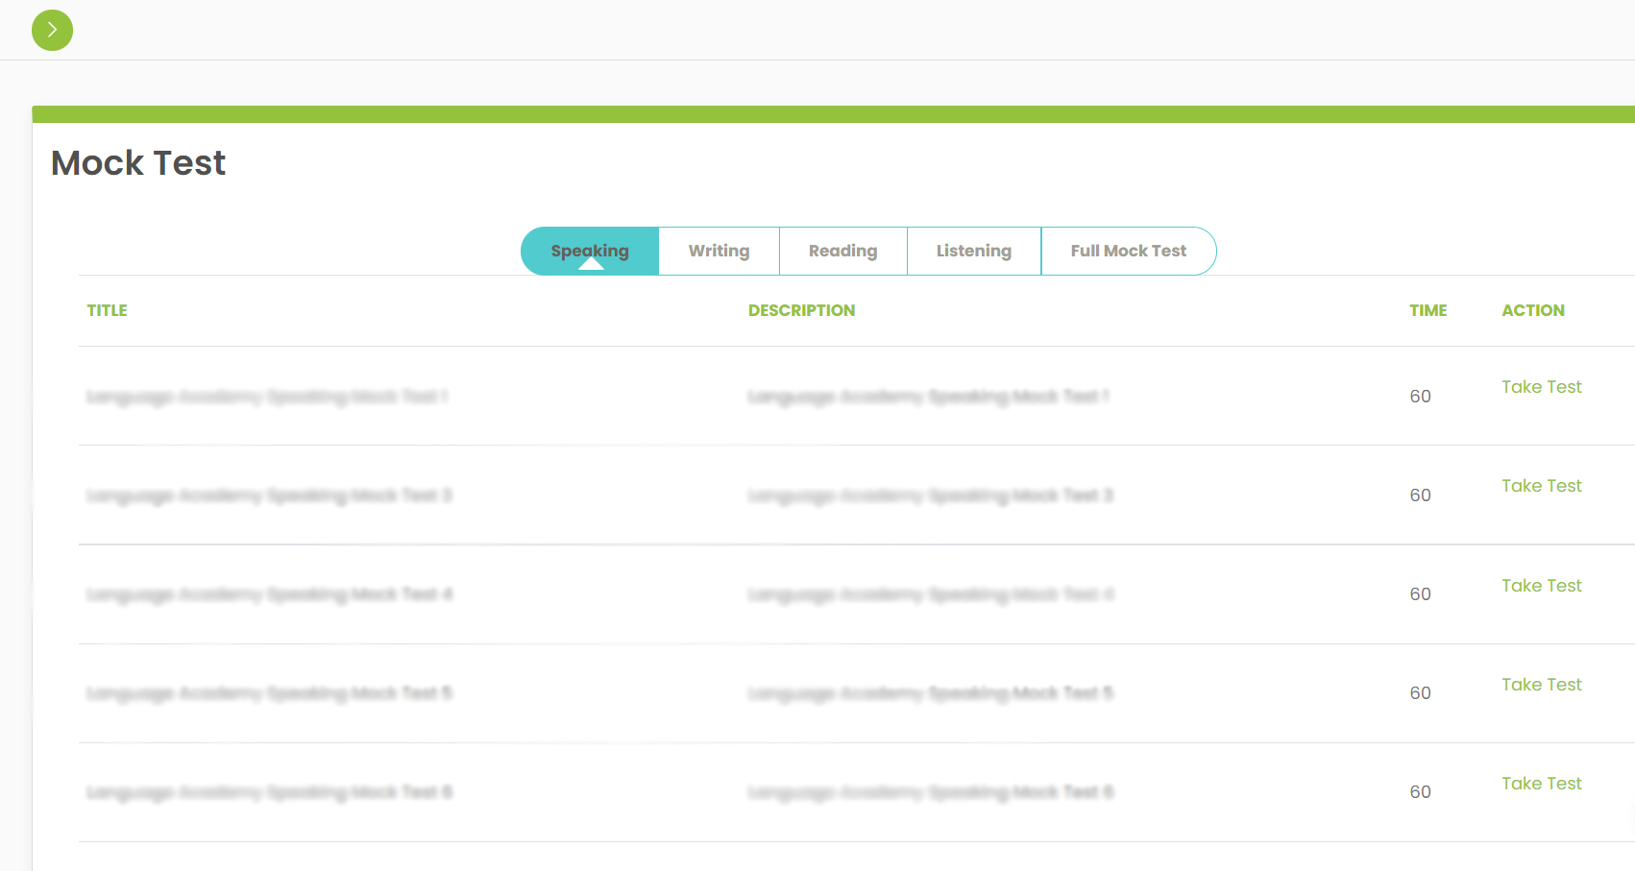Viewport: 1635px width, 871px height.
Task: Take Test for Speaking Mock Test 1
Action: point(1541,387)
